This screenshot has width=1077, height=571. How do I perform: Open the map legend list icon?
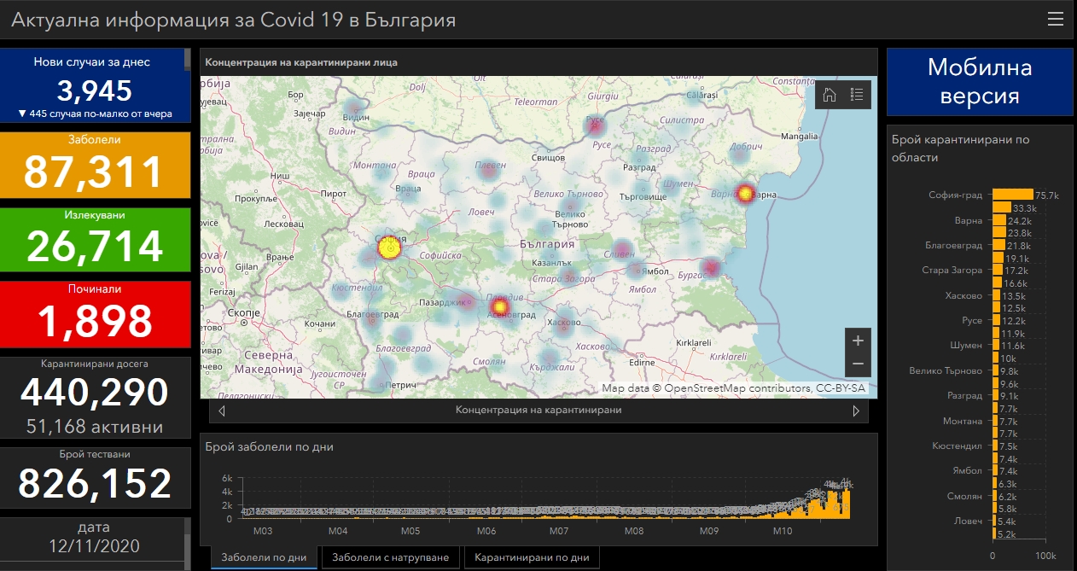[857, 95]
